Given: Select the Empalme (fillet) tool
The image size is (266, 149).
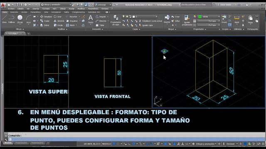Looking at the screenshot, I should point(72,21).
